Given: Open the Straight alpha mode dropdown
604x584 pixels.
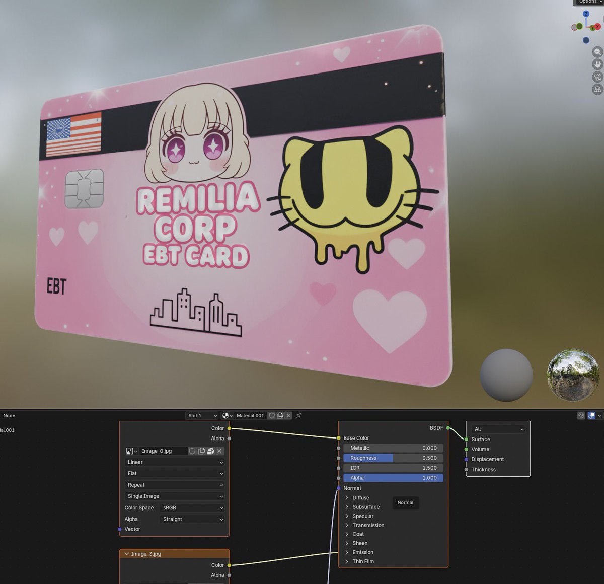Looking at the screenshot, I should click(192, 519).
